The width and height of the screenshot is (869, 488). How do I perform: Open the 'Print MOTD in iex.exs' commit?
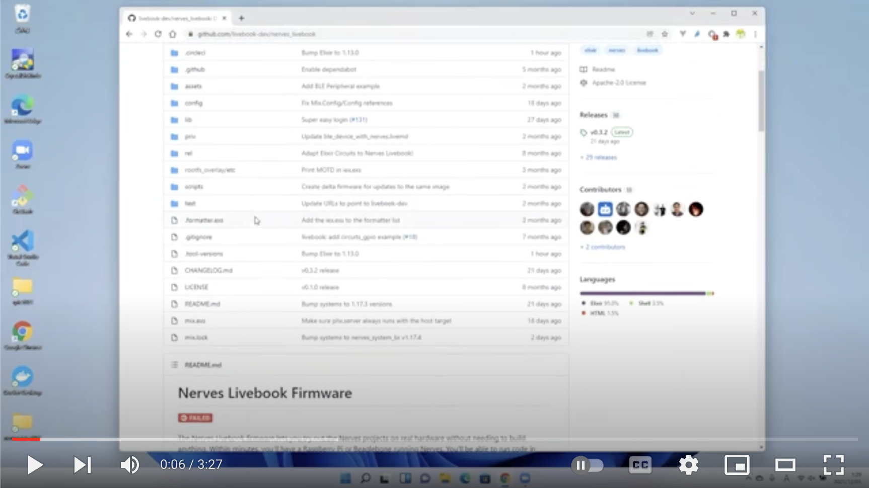[x=331, y=170]
